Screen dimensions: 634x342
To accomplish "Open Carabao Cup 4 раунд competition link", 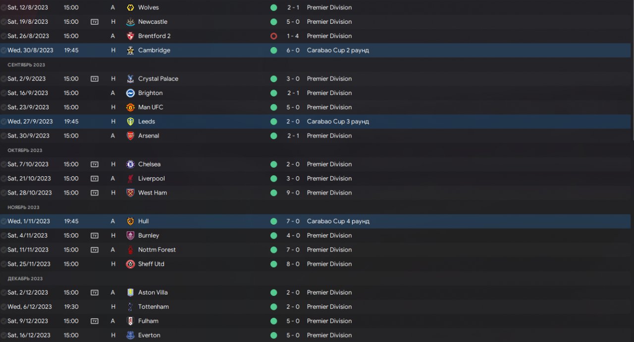I will (x=338, y=221).
